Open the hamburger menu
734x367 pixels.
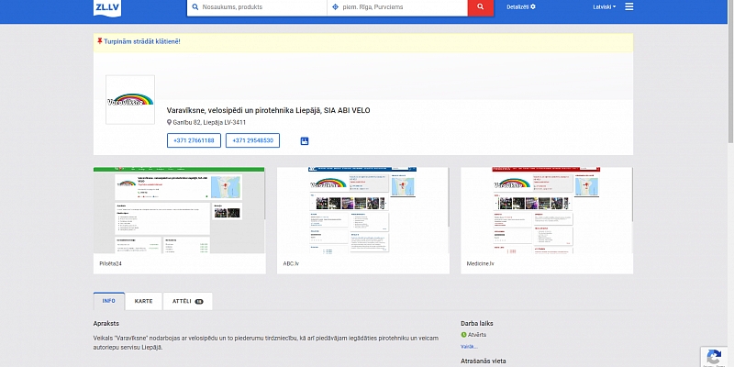628,6
